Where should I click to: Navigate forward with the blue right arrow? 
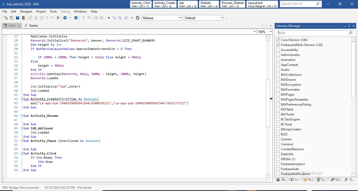pos(76,18)
